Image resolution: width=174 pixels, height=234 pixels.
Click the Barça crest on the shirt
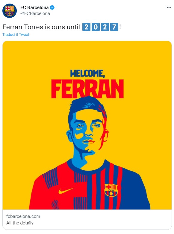coord(111,190)
